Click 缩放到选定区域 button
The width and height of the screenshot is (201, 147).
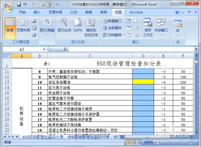pos(91,27)
